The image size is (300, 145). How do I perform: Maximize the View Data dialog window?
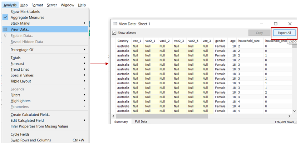pyautogui.click(x=275, y=24)
